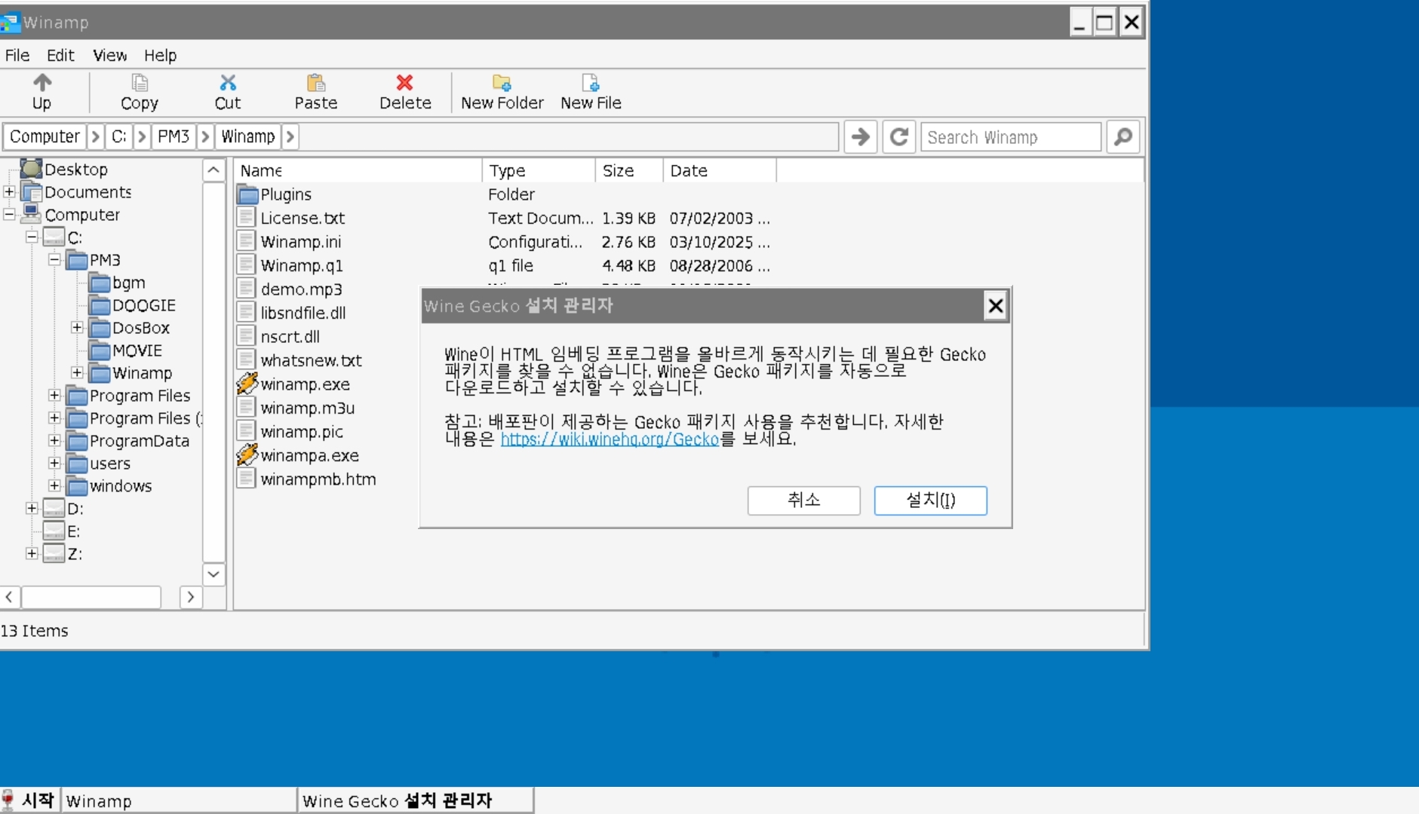This screenshot has height=814, width=1419.
Task: Expand the Winamp folder tree node
Action: (x=77, y=372)
